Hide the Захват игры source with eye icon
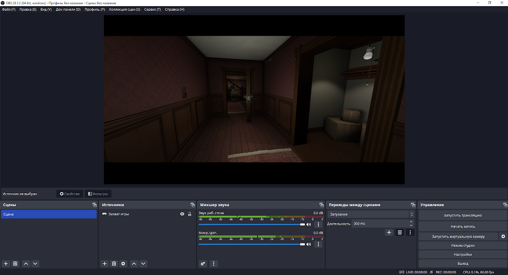The image size is (508, 275). [x=182, y=214]
